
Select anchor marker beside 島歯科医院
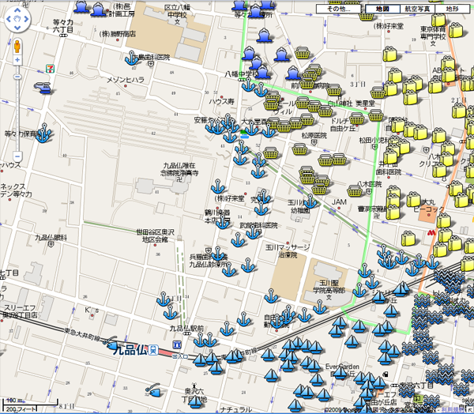(131, 58)
